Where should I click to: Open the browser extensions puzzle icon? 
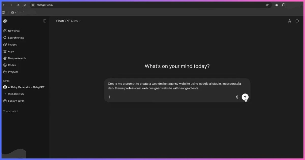click(284, 5)
